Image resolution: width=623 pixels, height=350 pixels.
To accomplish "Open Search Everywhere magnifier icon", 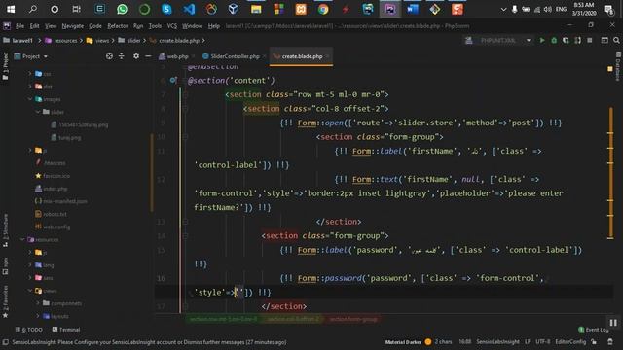I will (x=616, y=40).
